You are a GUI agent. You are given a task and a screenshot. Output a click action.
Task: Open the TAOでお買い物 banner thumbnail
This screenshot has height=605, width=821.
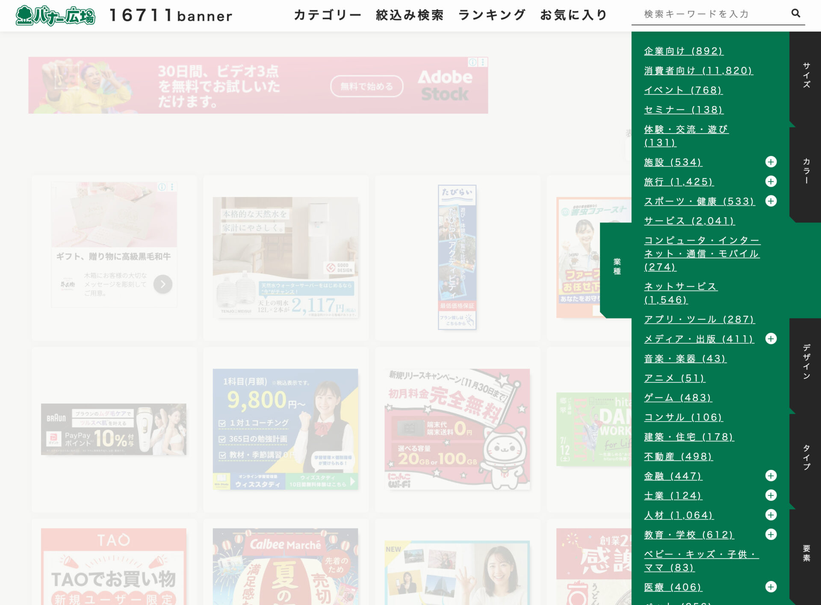[114, 567]
